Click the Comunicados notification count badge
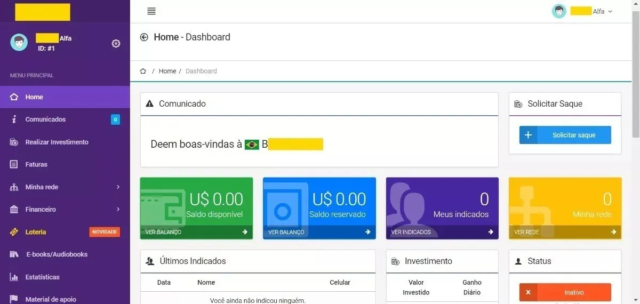The height and width of the screenshot is (304, 640). 115,119
